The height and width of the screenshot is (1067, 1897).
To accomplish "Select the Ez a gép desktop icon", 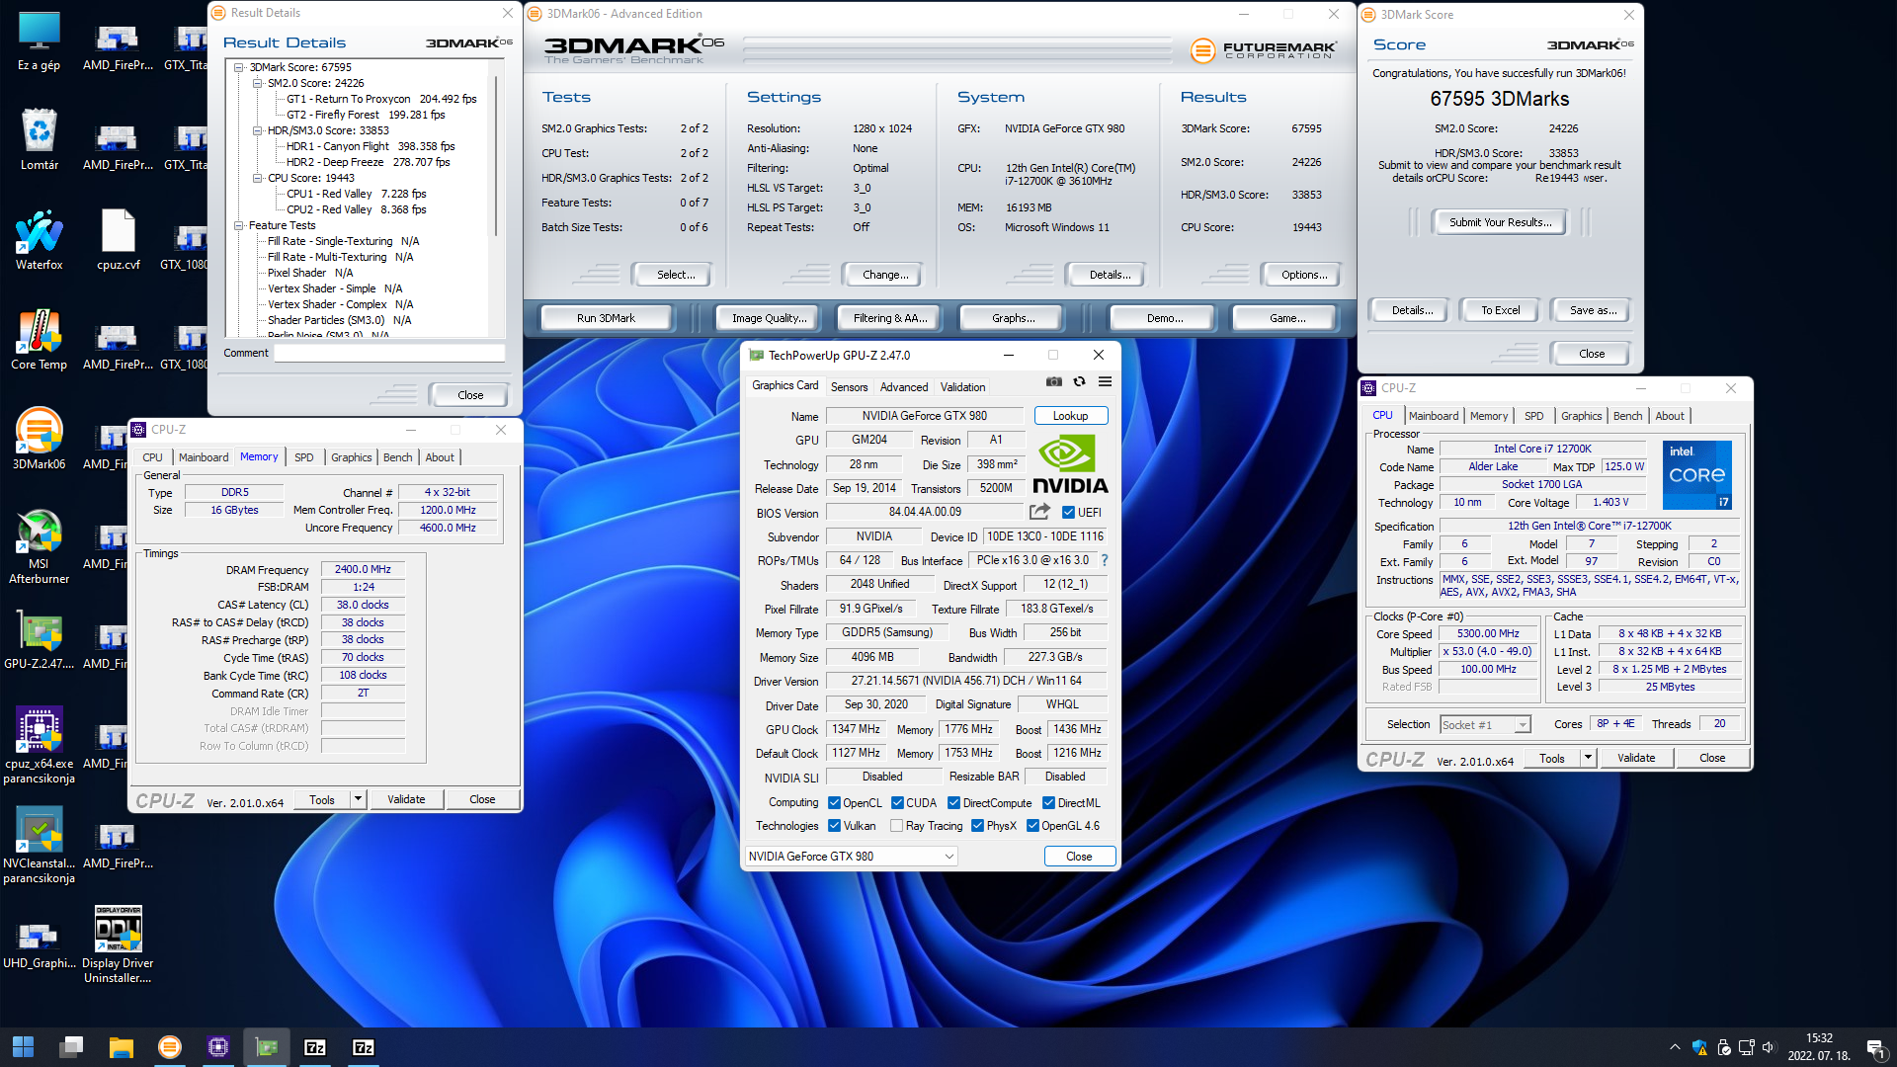I will point(39,41).
